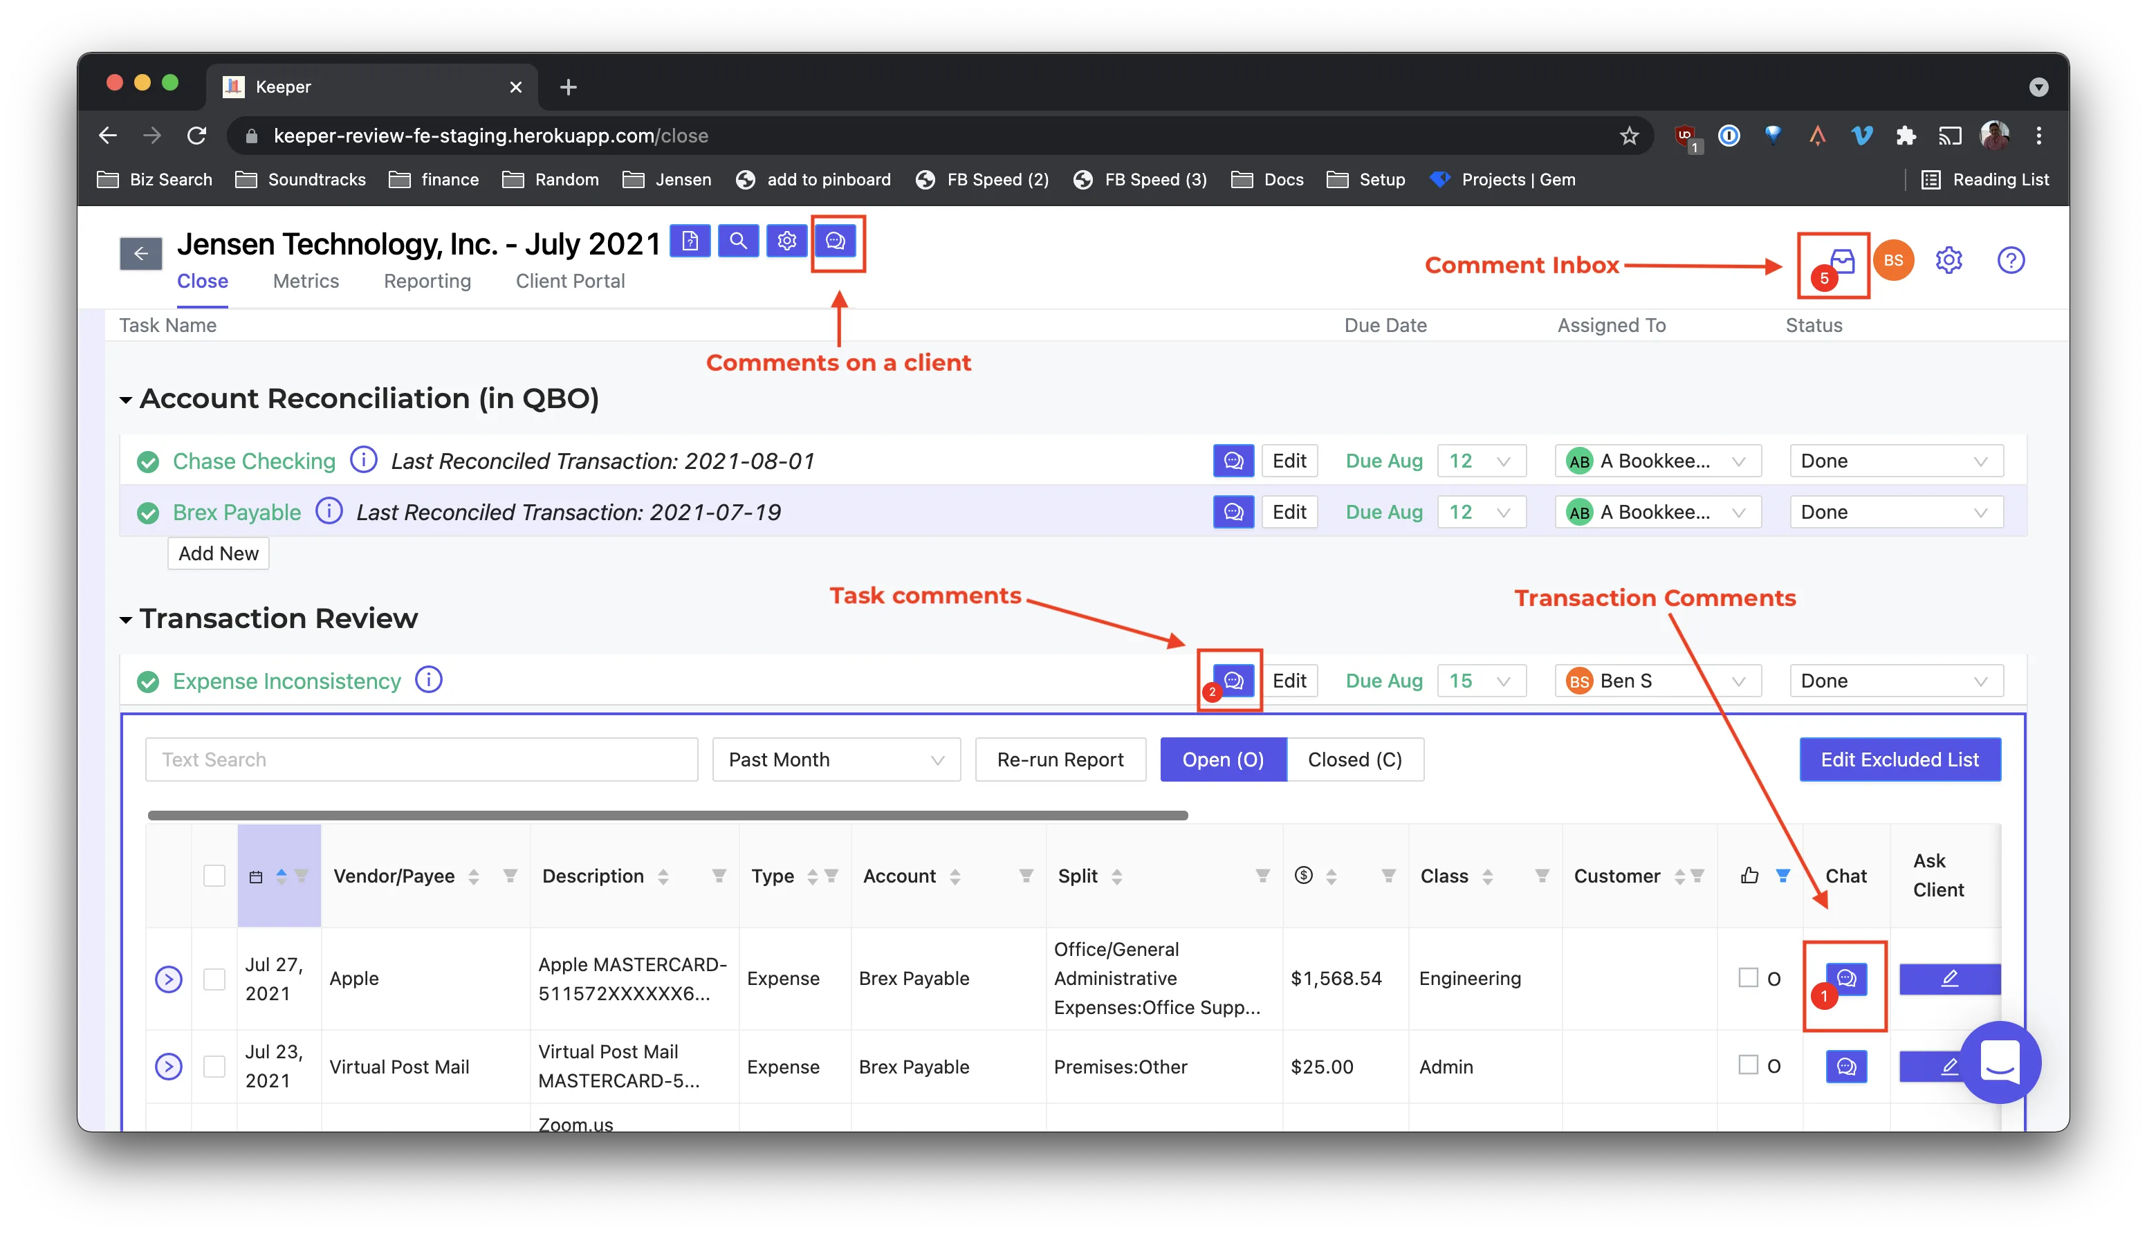Open Chase Checking task comments
2147x1234 pixels.
click(x=1233, y=461)
